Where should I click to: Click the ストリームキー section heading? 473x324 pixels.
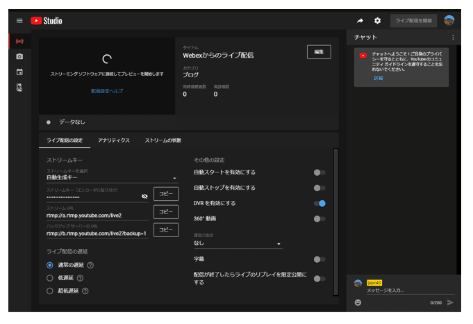click(x=65, y=160)
